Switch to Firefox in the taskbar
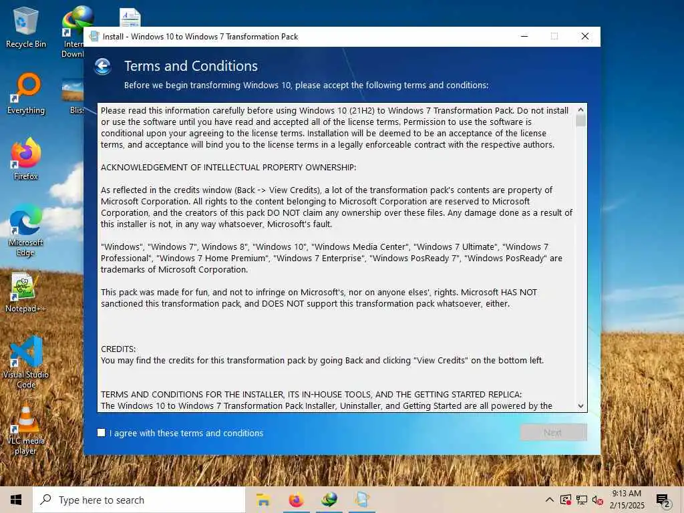The width and height of the screenshot is (684, 513). pos(296,500)
